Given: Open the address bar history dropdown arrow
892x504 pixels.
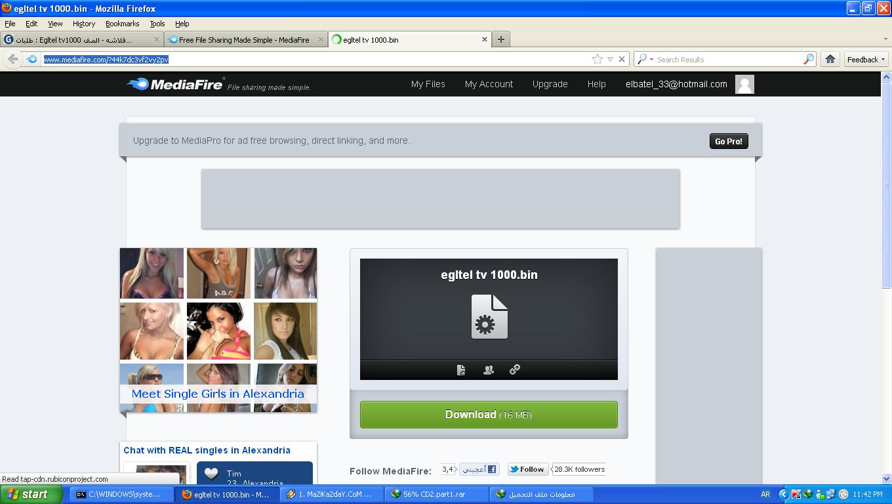Looking at the screenshot, I should coord(610,59).
